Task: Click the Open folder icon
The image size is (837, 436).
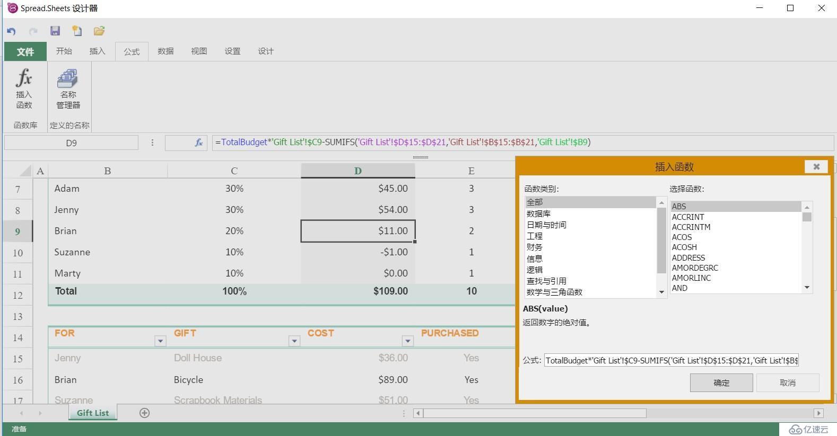Action: (99, 31)
